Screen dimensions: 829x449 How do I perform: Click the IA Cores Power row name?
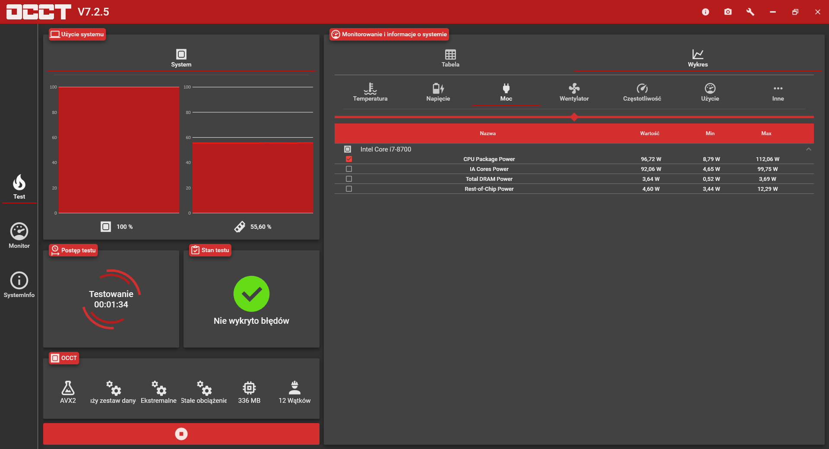[489, 169]
